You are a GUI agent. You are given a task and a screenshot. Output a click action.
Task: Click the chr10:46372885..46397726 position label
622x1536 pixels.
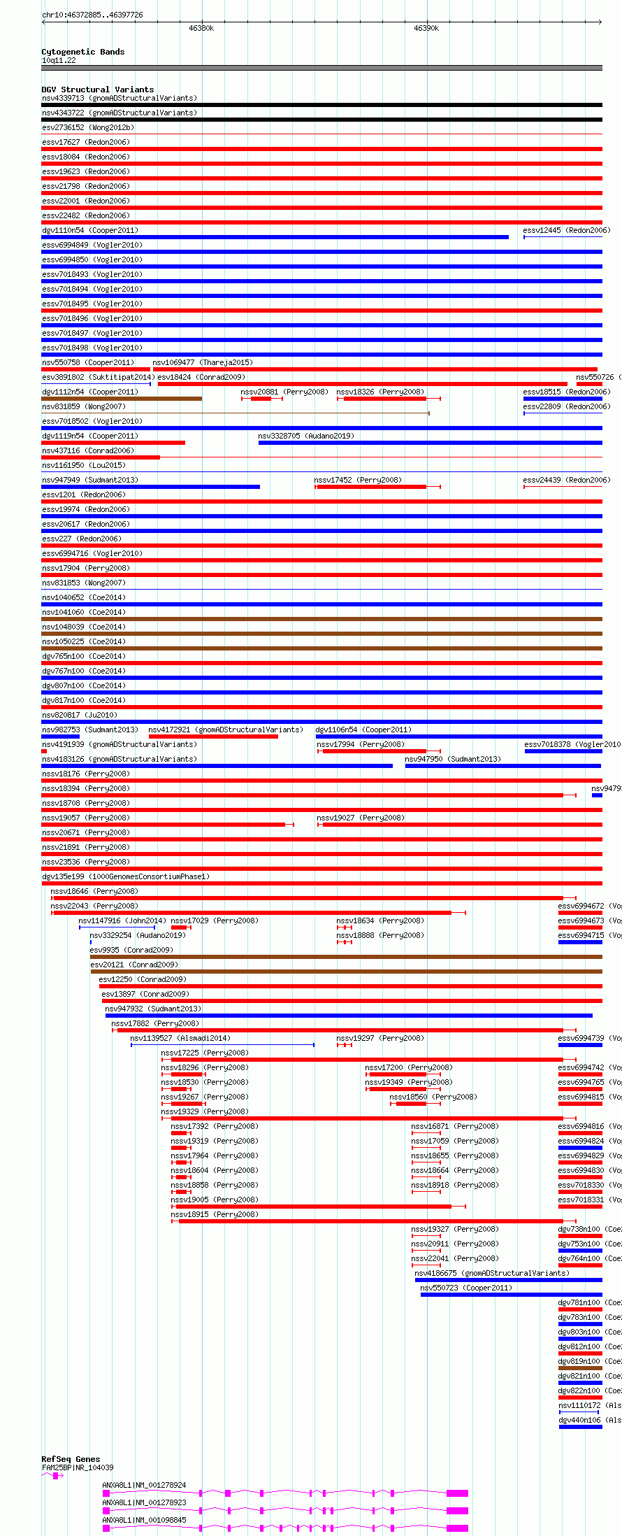click(92, 15)
